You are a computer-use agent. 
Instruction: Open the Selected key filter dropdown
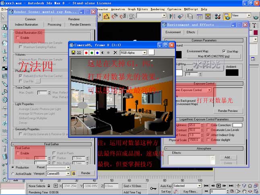click(x=200, y=186)
